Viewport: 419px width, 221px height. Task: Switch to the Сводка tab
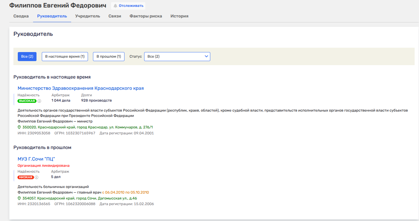21,16
